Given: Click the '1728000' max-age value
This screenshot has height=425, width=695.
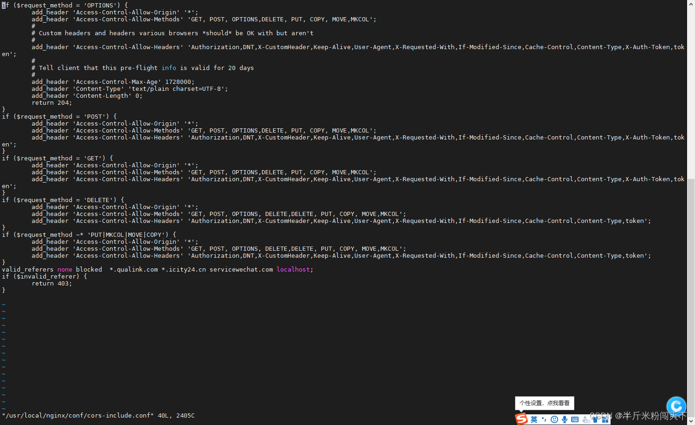Looking at the screenshot, I should [x=178, y=82].
